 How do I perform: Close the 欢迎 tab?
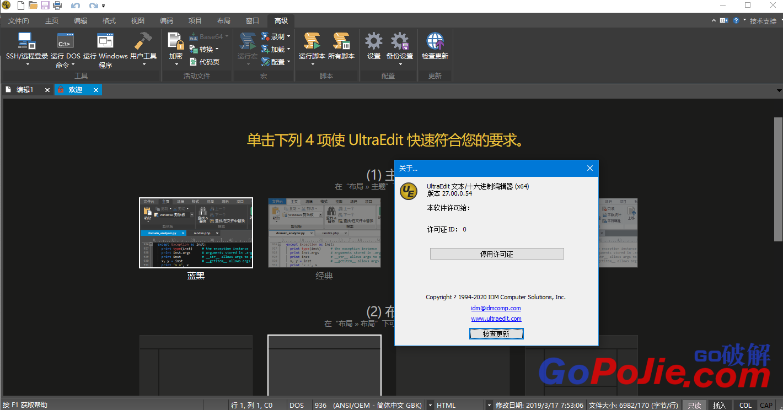(96, 90)
